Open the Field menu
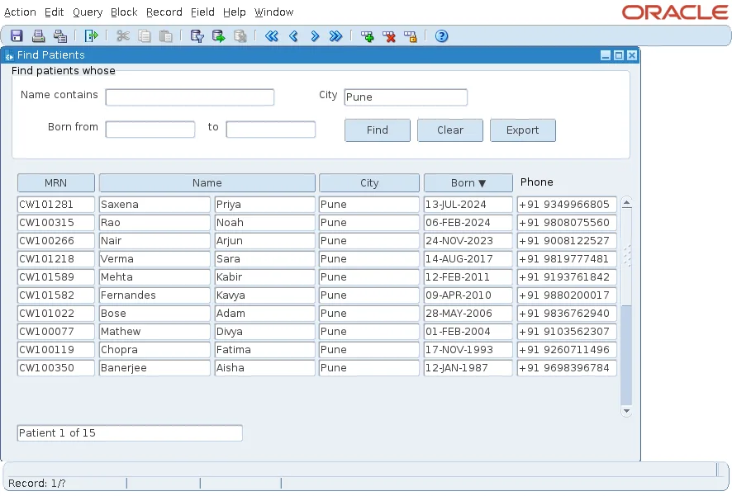This screenshot has height=496, width=732. (202, 12)
